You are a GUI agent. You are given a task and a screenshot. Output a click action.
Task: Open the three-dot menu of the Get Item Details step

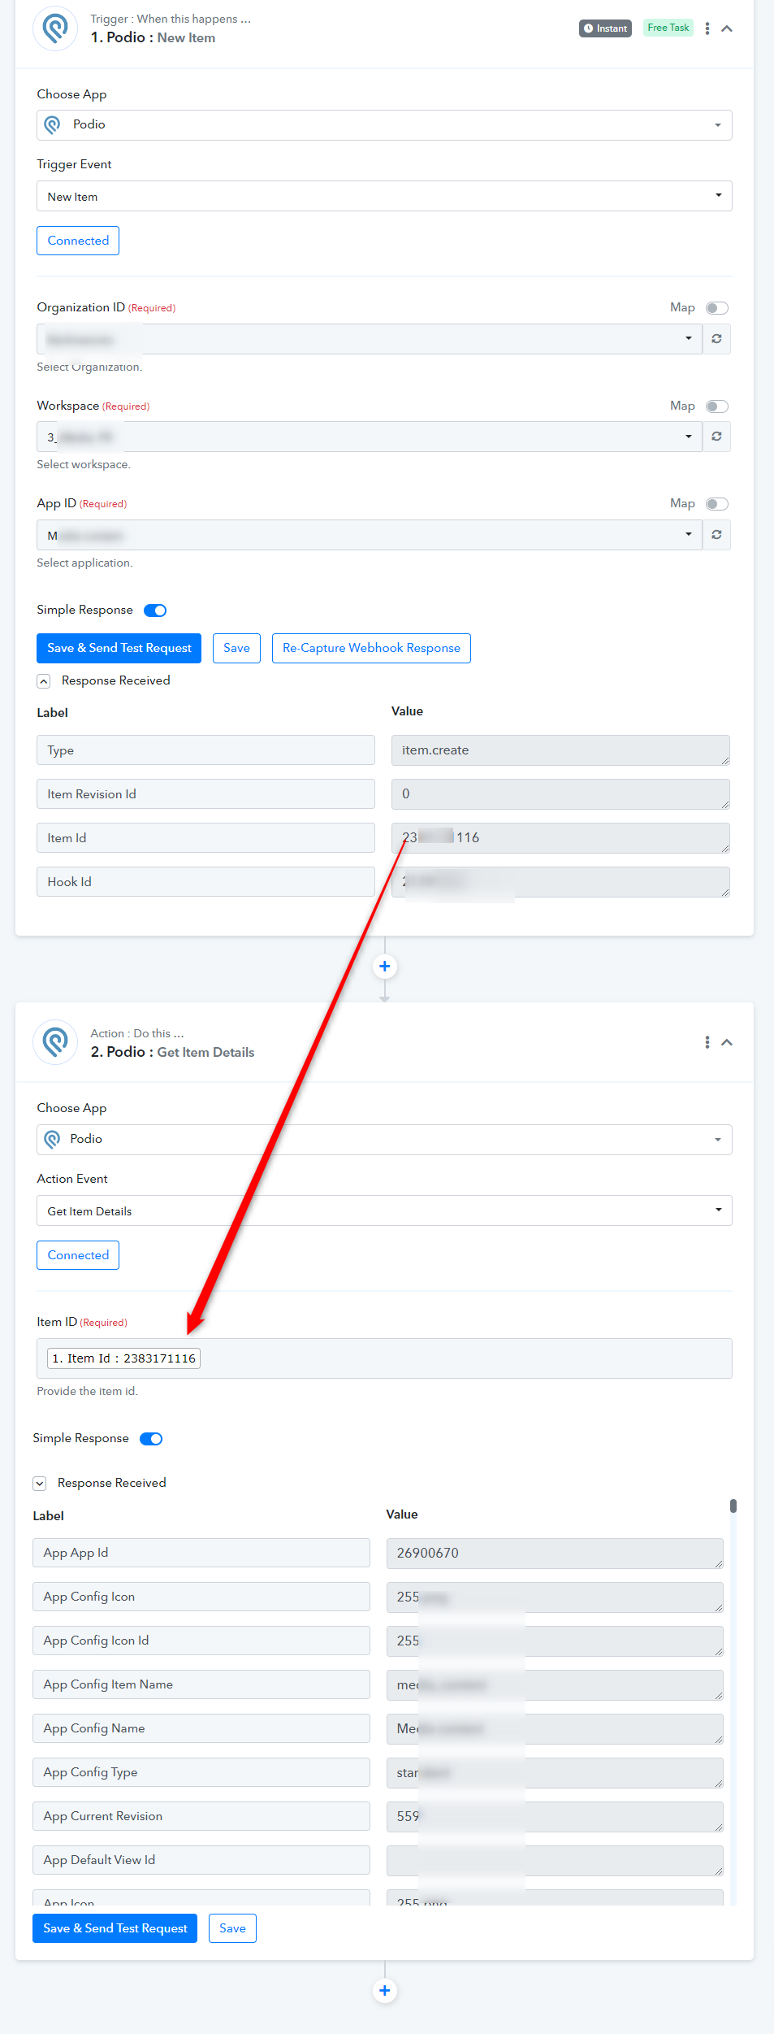pos(707,1042)
